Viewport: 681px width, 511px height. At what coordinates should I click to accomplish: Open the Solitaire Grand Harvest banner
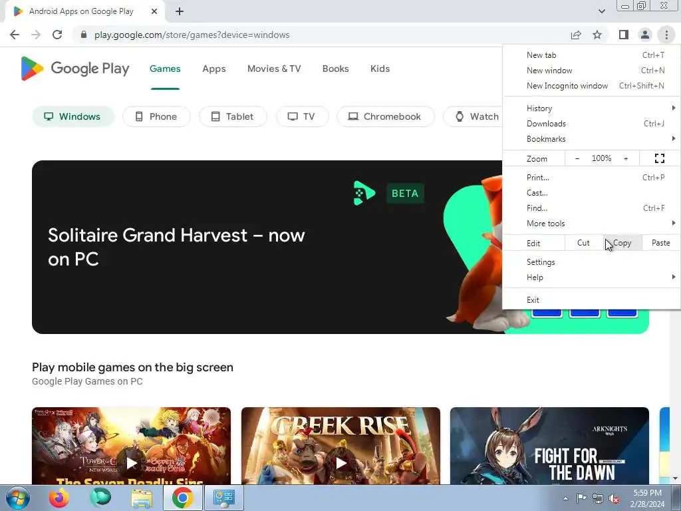click(267, 247)
